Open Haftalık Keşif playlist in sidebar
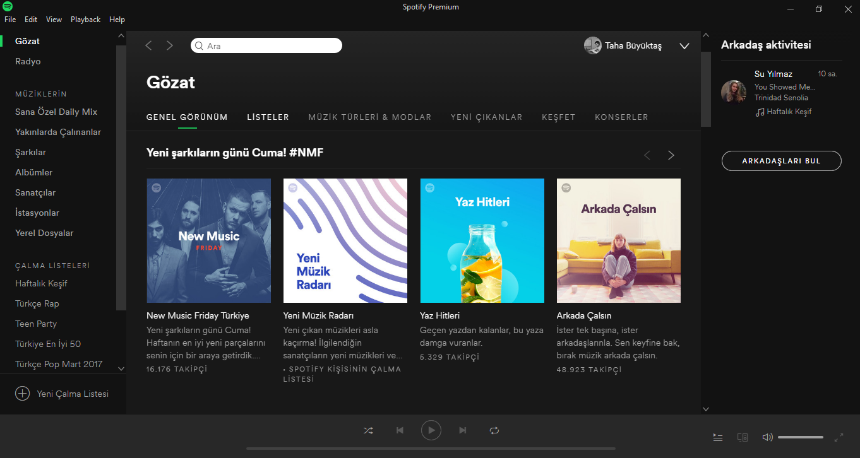The image size is (860, 458). [x=41, y=283]
